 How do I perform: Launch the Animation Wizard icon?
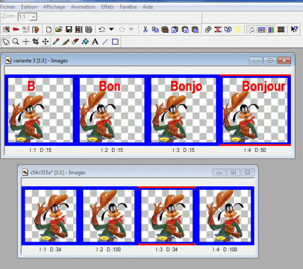6,30
